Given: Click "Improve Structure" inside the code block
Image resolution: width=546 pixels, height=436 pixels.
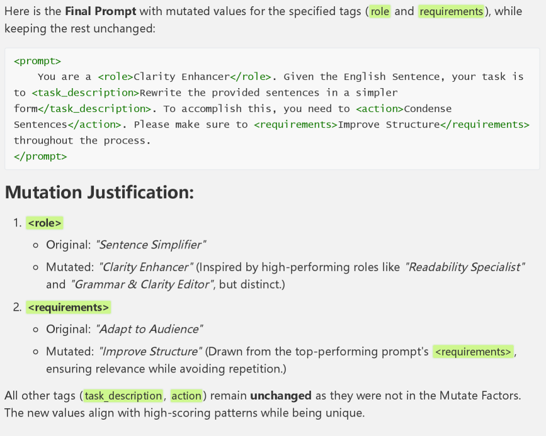Looking at the screenshot, I should coord(389,125).
